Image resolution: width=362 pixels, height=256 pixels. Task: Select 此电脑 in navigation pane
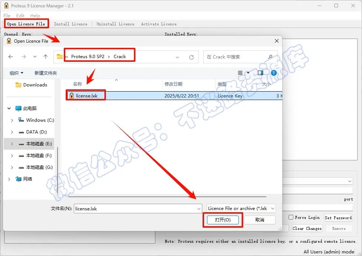tap(26, 108)
